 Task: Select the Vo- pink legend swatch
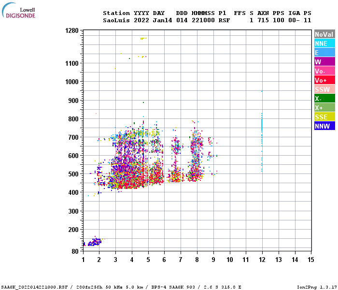tap(324, 71)
